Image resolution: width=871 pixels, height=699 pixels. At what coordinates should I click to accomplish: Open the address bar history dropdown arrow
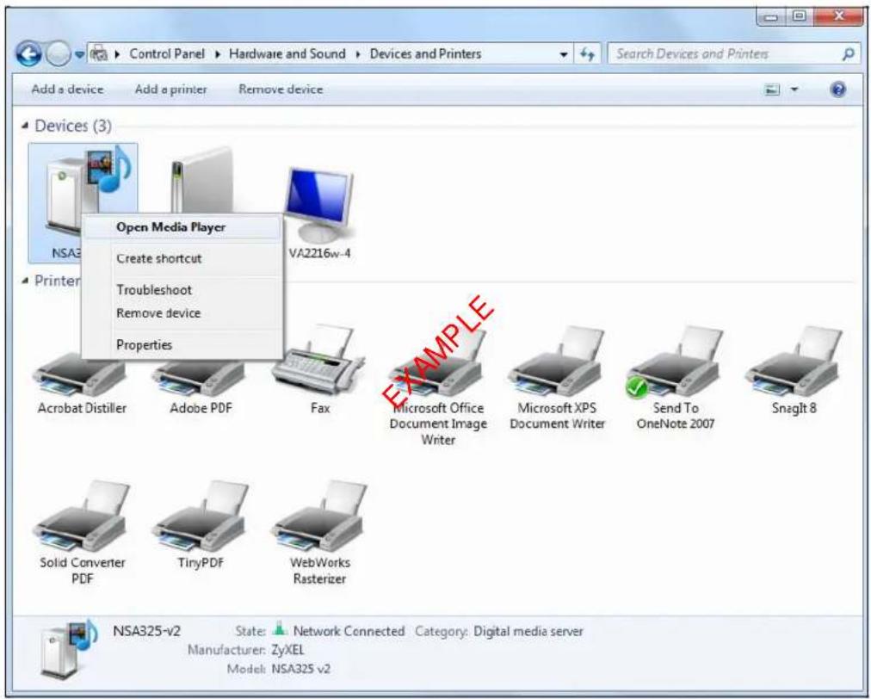(564, 54)
